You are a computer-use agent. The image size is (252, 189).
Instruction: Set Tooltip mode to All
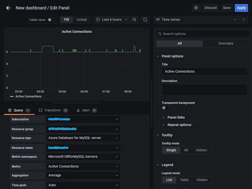(186, 150)
